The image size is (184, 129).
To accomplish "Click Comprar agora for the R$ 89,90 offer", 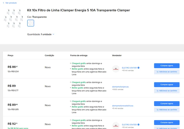I will 167,104.
